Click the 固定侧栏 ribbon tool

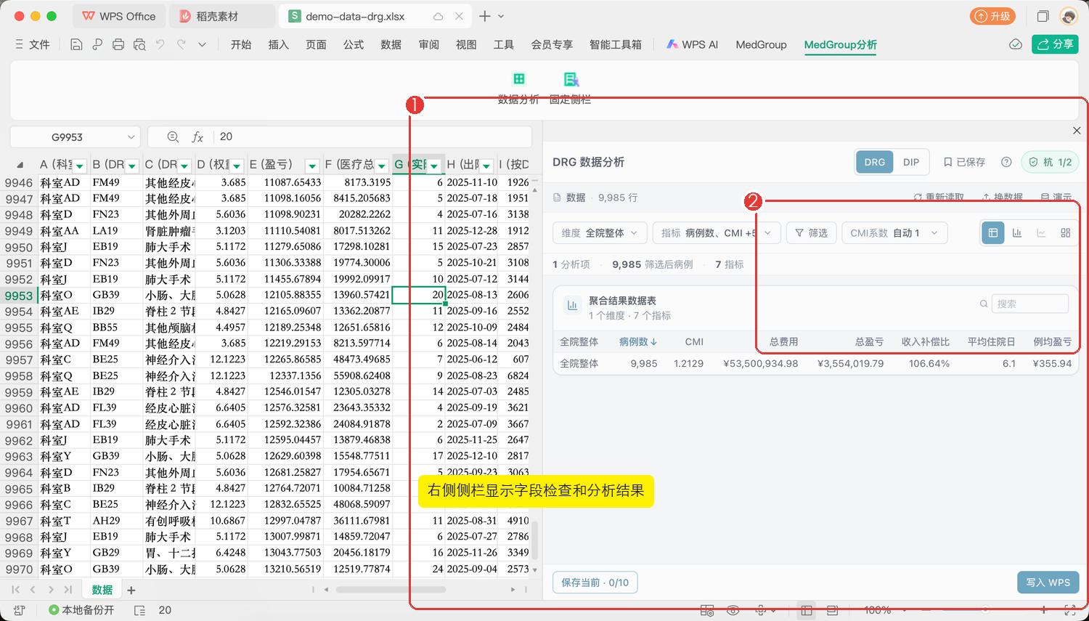coord(570,87)
